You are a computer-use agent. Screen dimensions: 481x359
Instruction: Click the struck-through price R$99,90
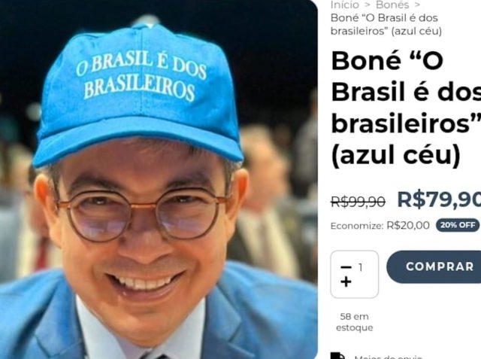pyautogui.click(x=358, y=202)
